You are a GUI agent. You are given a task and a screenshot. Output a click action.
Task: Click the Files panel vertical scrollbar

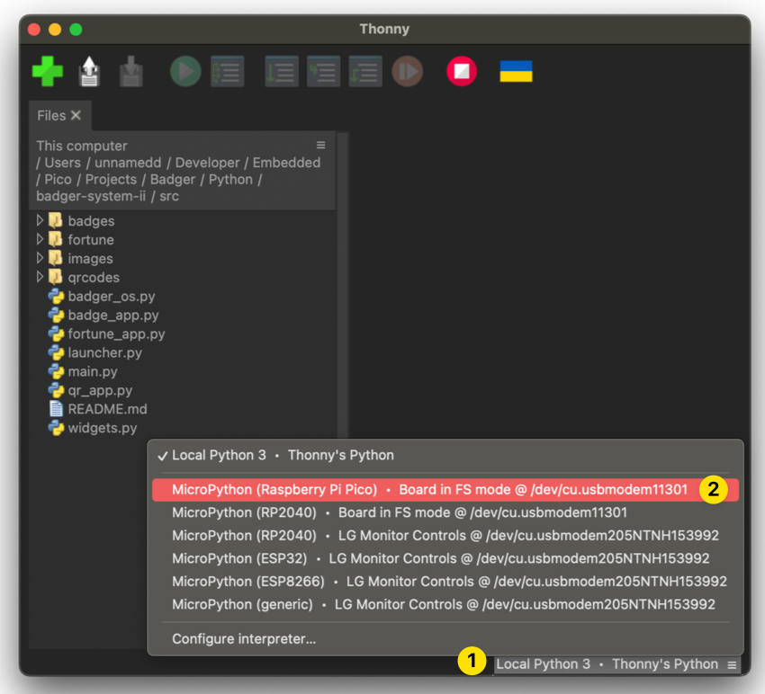pos(343,285)
